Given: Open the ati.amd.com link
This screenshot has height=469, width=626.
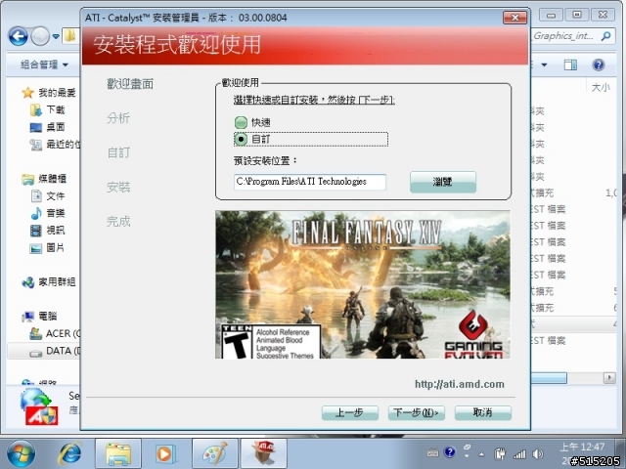Looking at the screenshot, I should click(459, 384).
